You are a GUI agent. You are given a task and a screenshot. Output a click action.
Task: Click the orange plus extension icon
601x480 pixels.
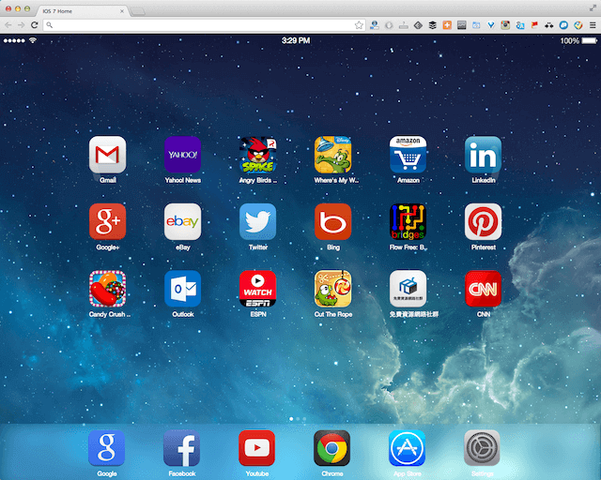pos(447,25)
